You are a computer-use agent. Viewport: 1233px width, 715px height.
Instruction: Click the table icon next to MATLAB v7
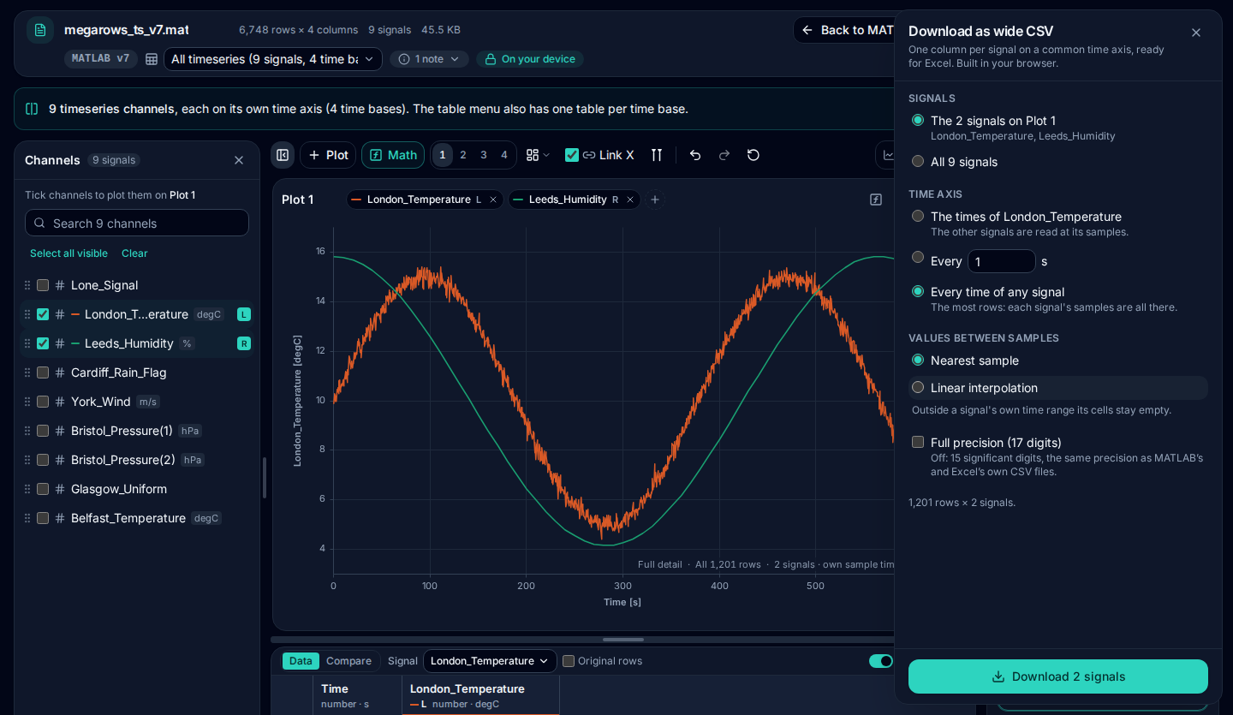pyautogui.click(x=152, y=59)
